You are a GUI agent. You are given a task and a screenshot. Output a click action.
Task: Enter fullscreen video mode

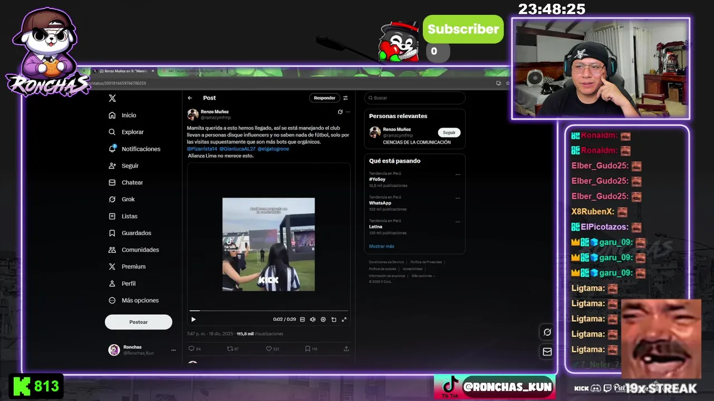(x=344, y=319)
